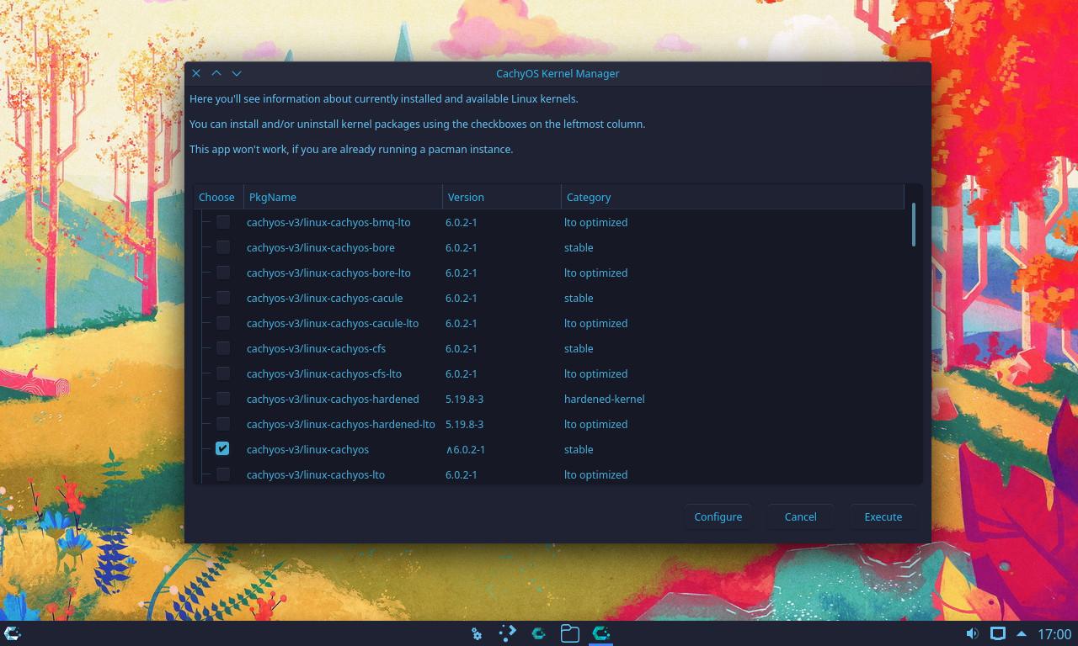This screenshot has width=1078, height=646.
Task: Click lto optimized category of linux-cachyos-cacule-lto
Action: [x=596, y=323]
